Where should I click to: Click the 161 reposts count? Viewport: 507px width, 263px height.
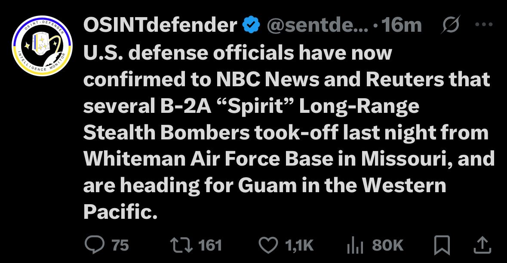tap(210, 245)
